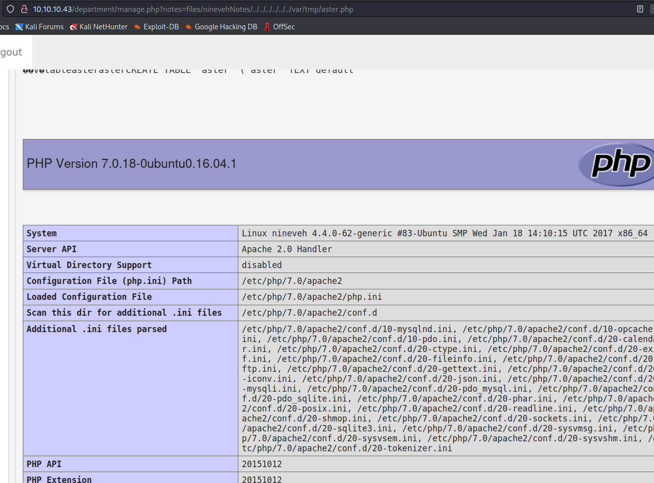Click the parsed ini files list cell
Image resolution: width=654 pixels, height=483 pixels.
click(x=446, y=389)
